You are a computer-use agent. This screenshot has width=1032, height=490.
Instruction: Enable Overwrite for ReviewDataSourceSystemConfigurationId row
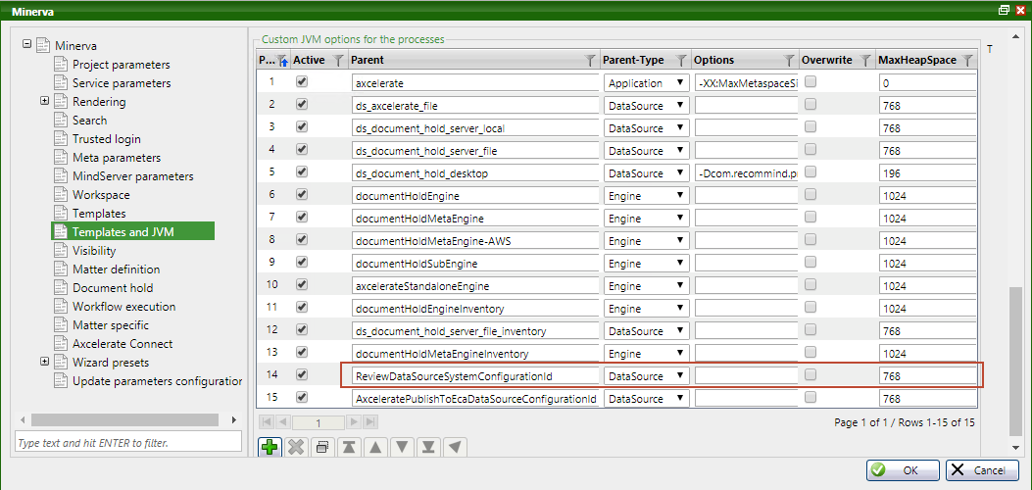tap(811, 374)
